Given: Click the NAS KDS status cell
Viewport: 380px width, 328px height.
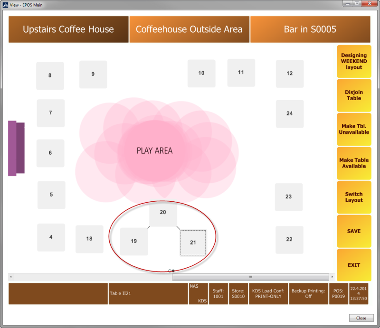Looking at the screenshot, I should click(x=198, y=294).
